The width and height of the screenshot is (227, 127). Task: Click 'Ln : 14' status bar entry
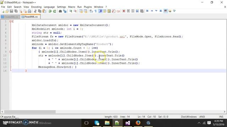coord(141,117)
